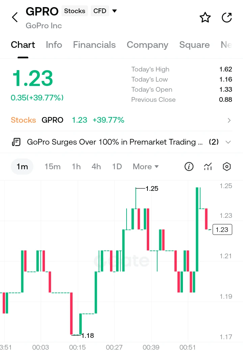Add GPRO to favorites with star icon
Image resolution: width=243 pixels, height=352 pixels.
coord(205,18)
